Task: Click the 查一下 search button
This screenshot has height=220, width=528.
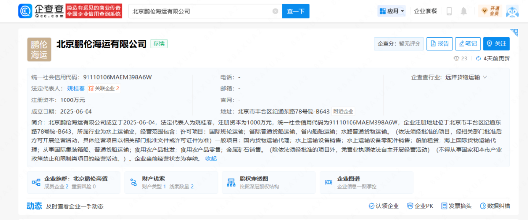Action: coord(296,11)
